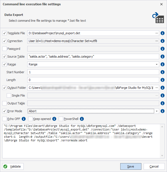Close the settings dialog
This screenshot has width=167, height=172.
(x=161, y=4)
